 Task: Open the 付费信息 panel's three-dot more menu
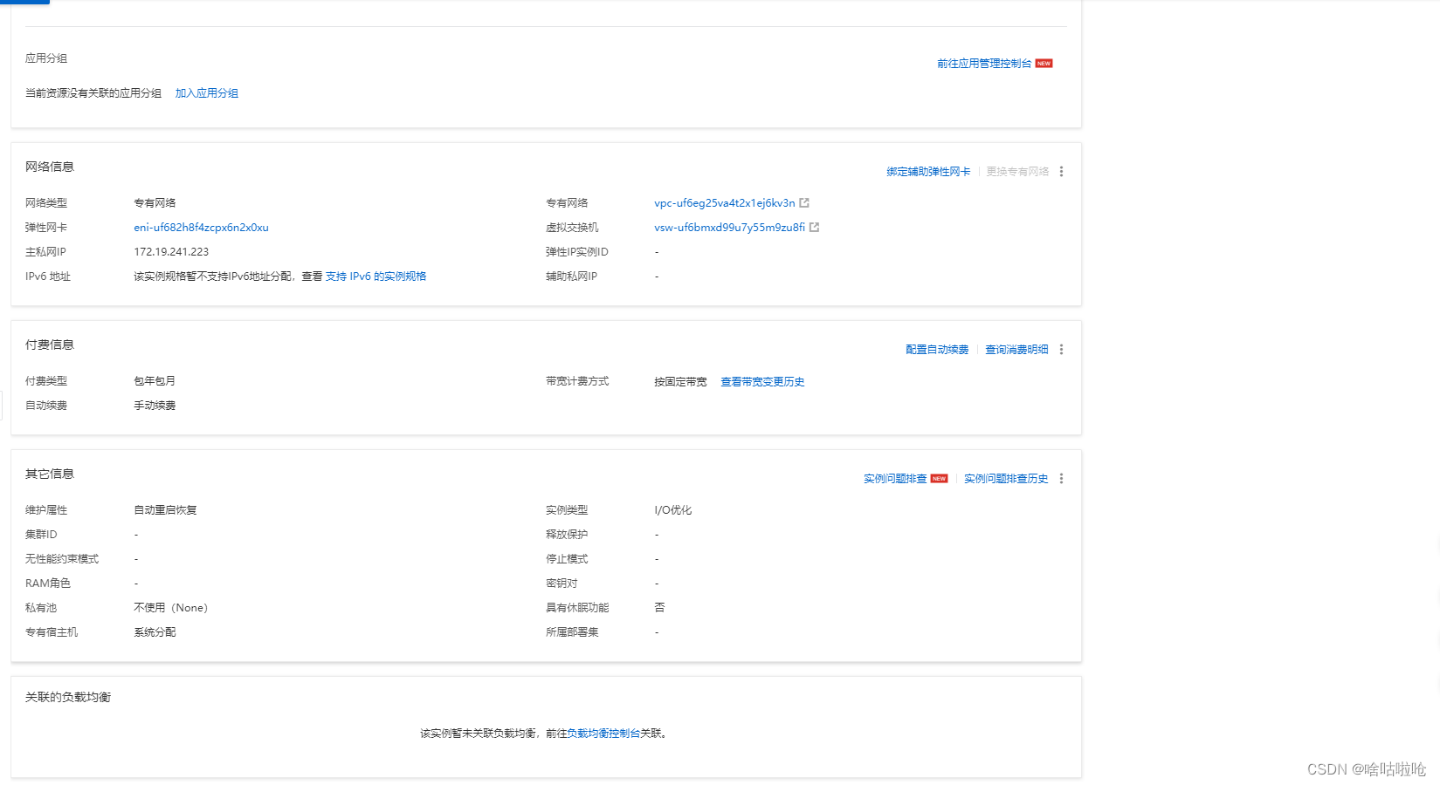tap(1061, 349)
